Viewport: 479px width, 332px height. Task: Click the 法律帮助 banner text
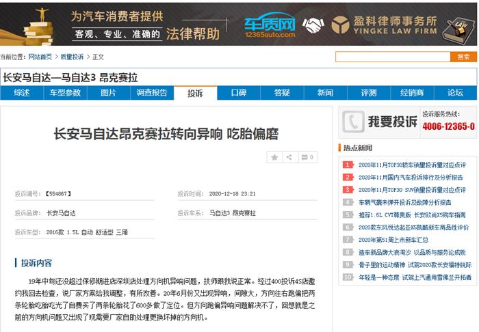(x=193, y=34)
